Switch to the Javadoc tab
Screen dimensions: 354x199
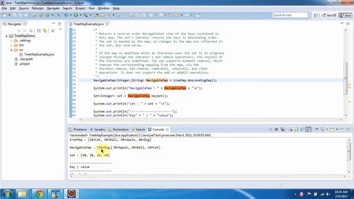(98, 129)
